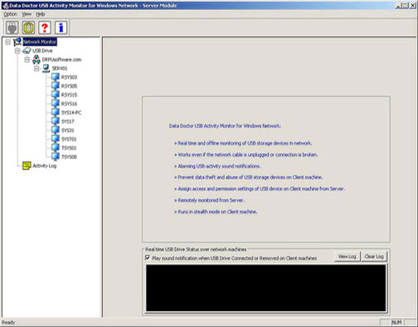Screen dimensions: 418x327
Task: Select the Network Monitor root node icon
Action: (17, 41)
